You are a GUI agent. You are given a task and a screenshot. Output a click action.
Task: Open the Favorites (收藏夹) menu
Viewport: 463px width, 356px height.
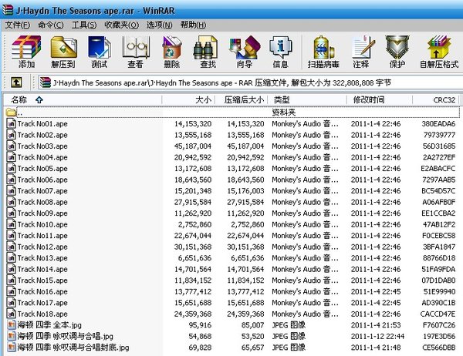(121, 25)
